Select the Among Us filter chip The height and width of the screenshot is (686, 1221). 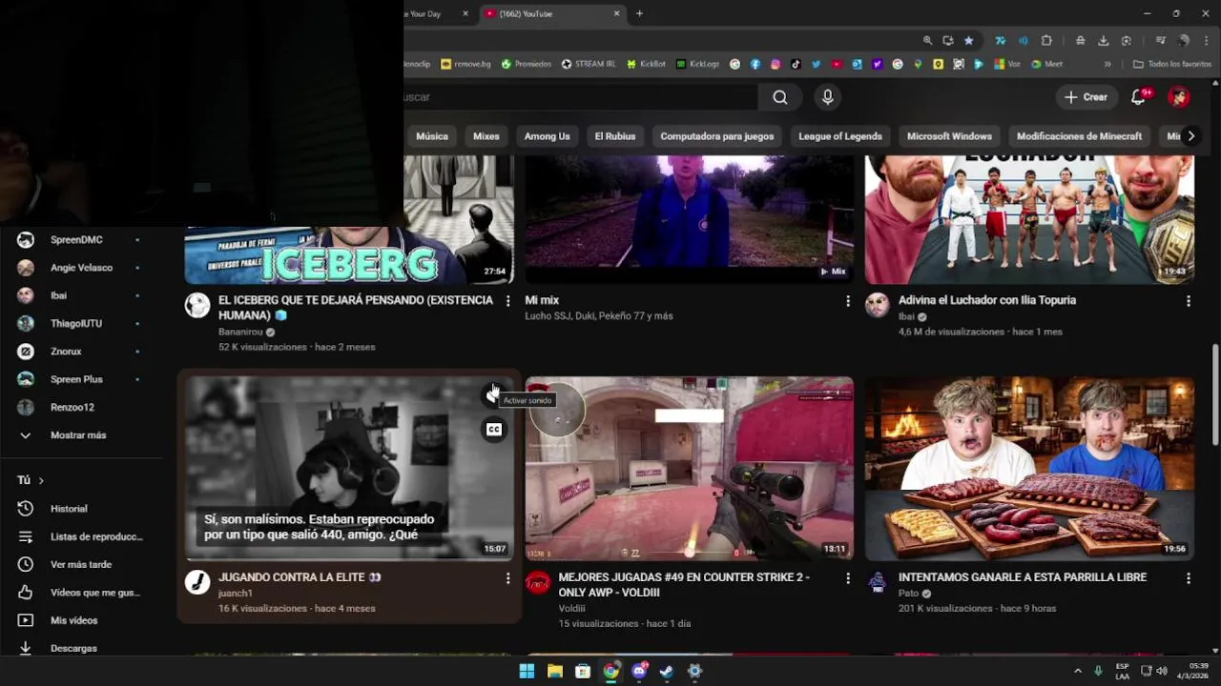click(x=547, y=136)
